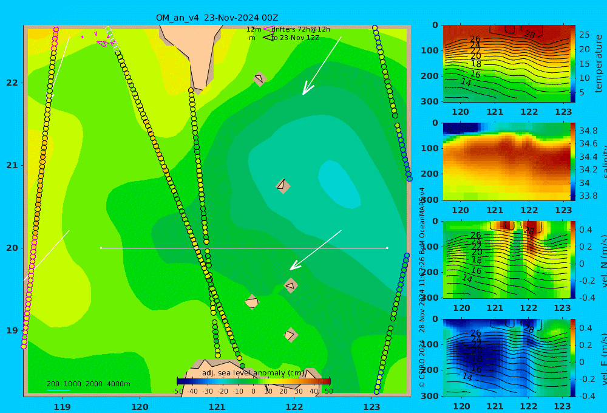Screen dimensions: 607x413
Task: Click the 0.4 tick on vel. N color bar
Action: (586, 230)
